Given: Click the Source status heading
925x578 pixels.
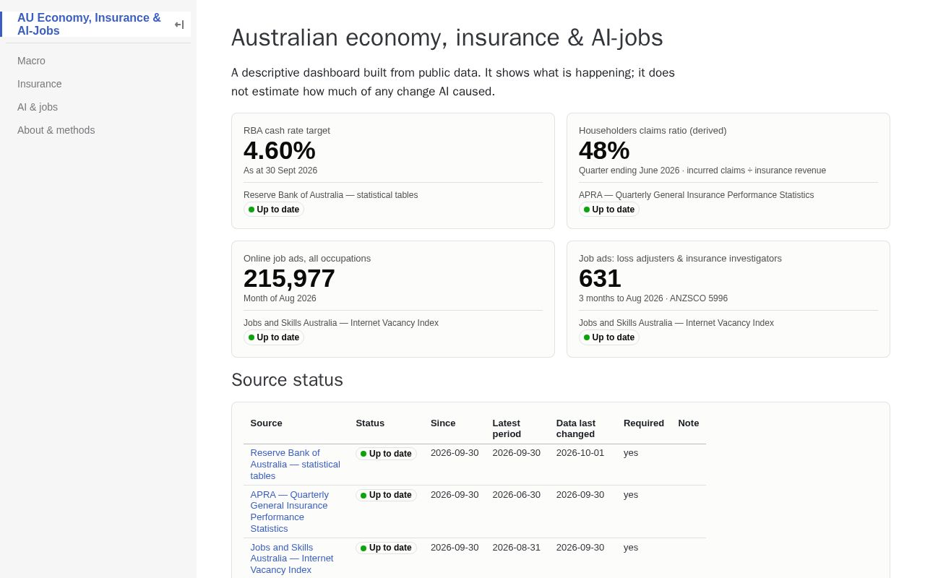Looking at the screenshot, I should point(287,380).
